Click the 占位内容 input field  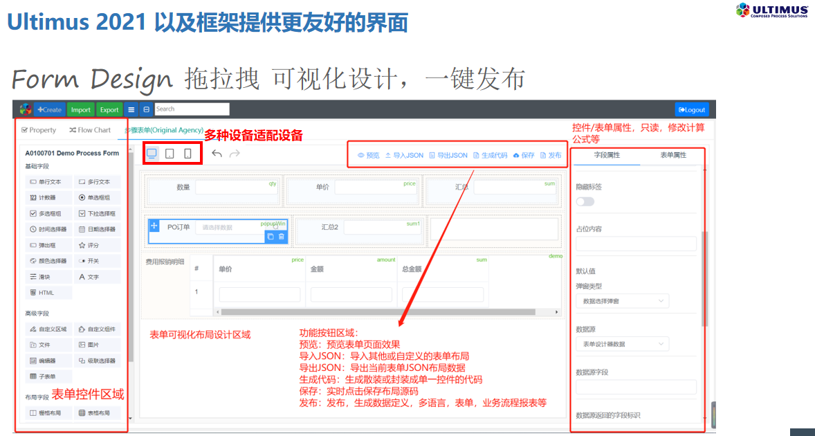[x=637, y=244]
